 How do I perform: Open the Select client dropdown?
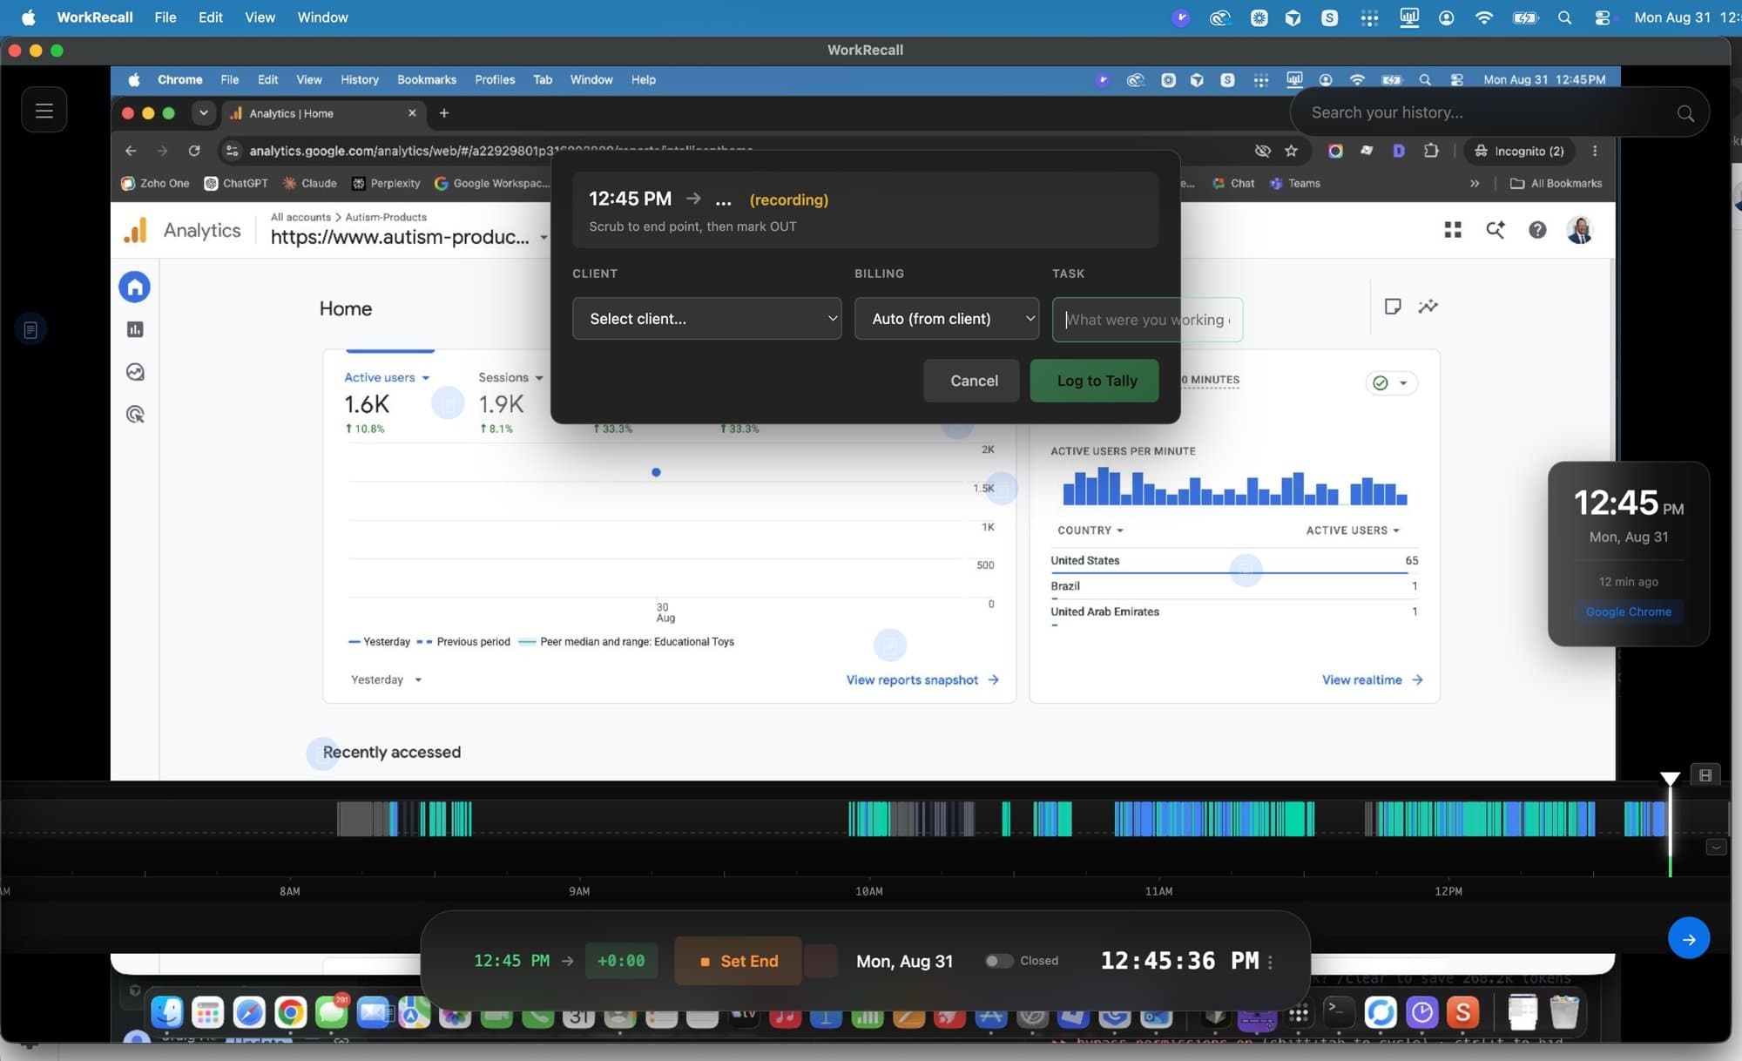click(706, 319)
